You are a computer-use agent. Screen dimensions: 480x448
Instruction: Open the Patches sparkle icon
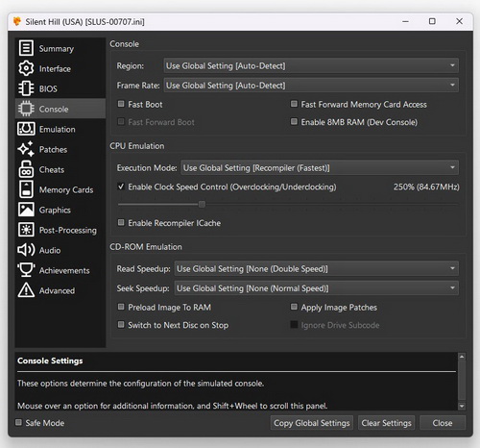26,149
